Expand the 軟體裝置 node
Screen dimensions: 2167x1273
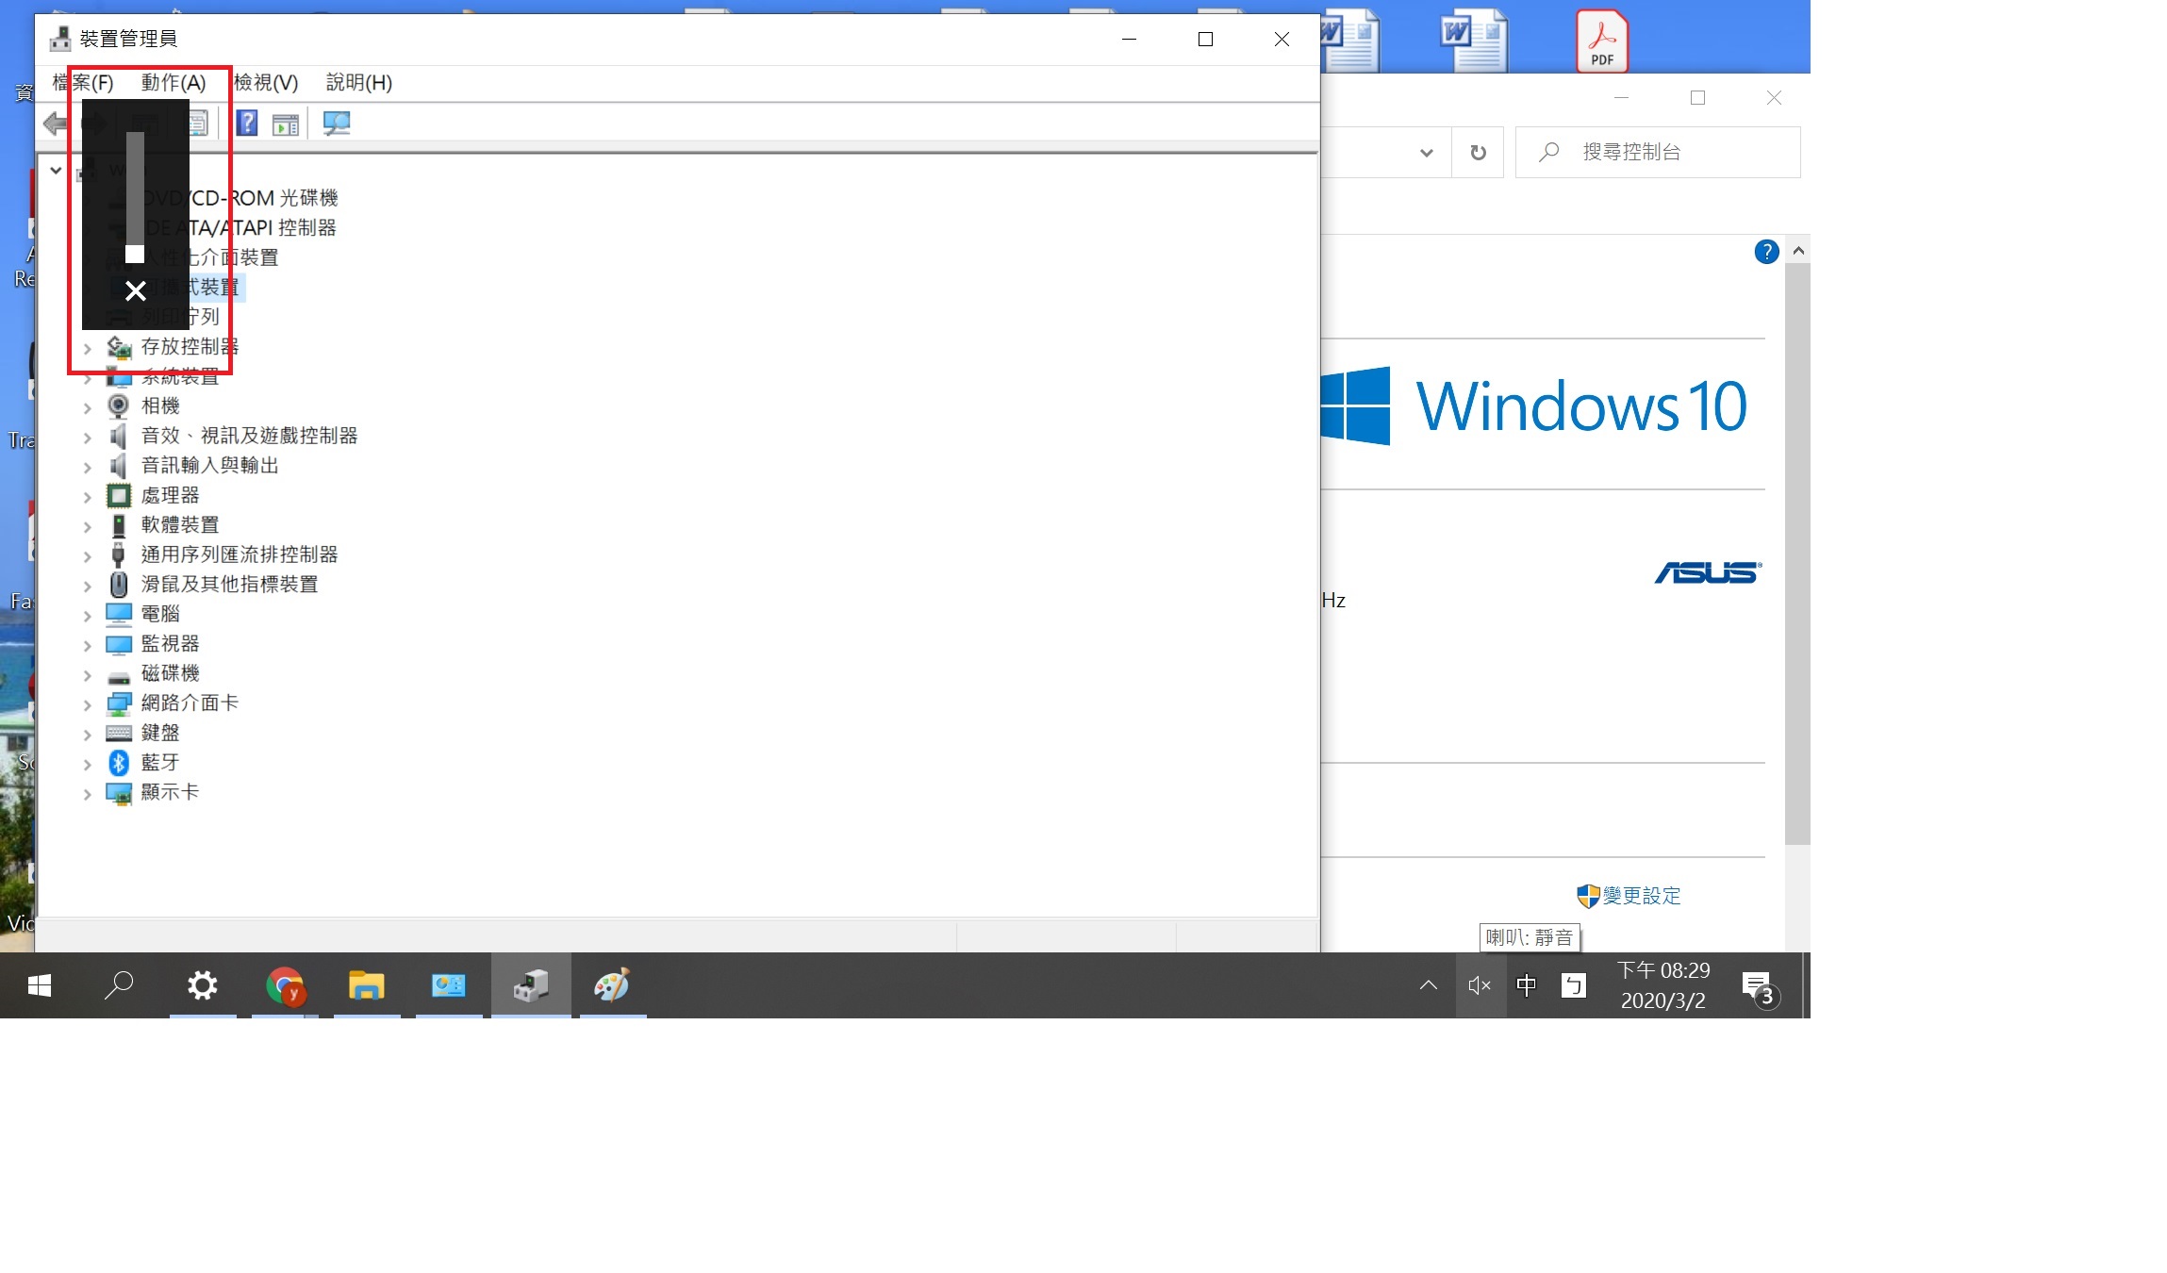[87, 527]
